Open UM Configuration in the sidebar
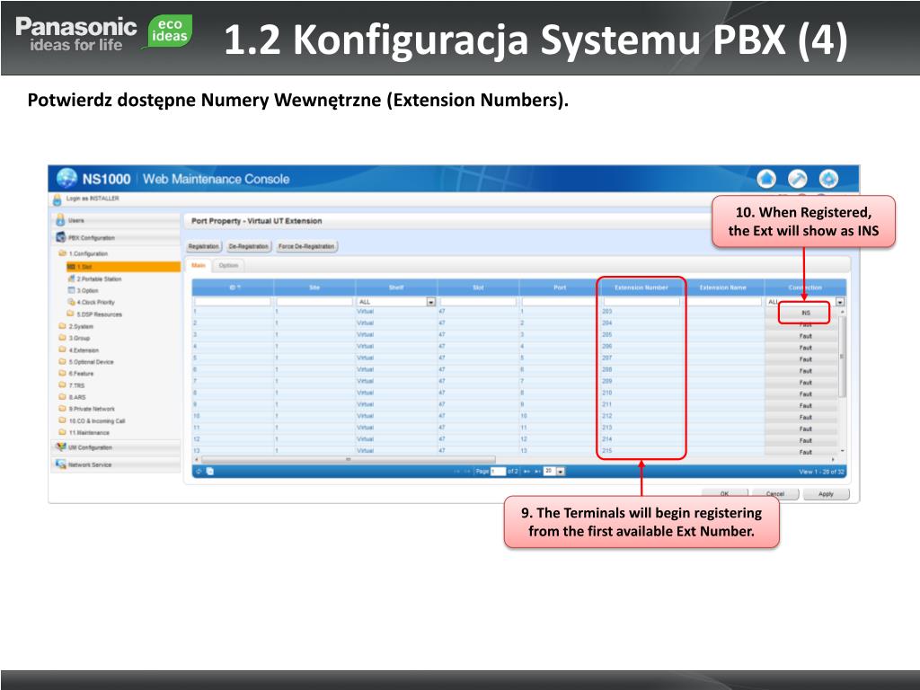Screen dimensions: 920x690 pos(117,447)
